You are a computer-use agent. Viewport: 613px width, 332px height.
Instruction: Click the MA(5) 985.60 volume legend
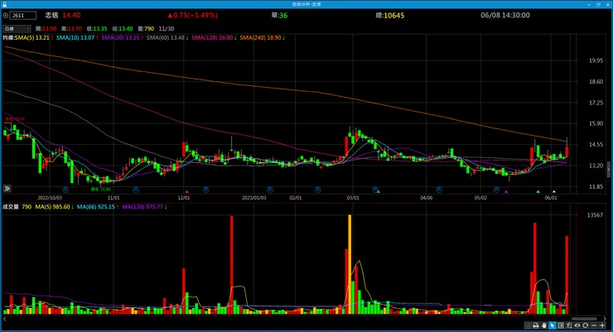click(x=52, y=207)
